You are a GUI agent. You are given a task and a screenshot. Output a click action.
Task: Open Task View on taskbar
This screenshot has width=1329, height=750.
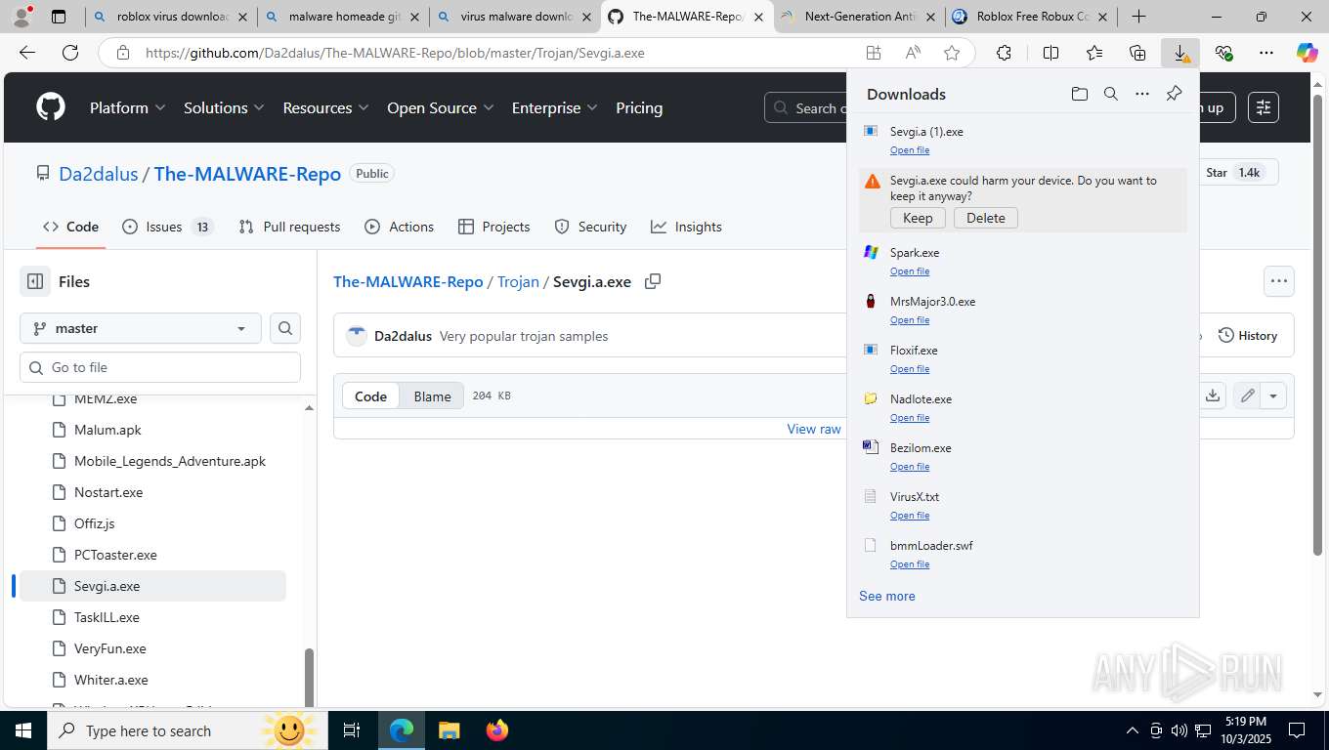[x=352, y=730]
